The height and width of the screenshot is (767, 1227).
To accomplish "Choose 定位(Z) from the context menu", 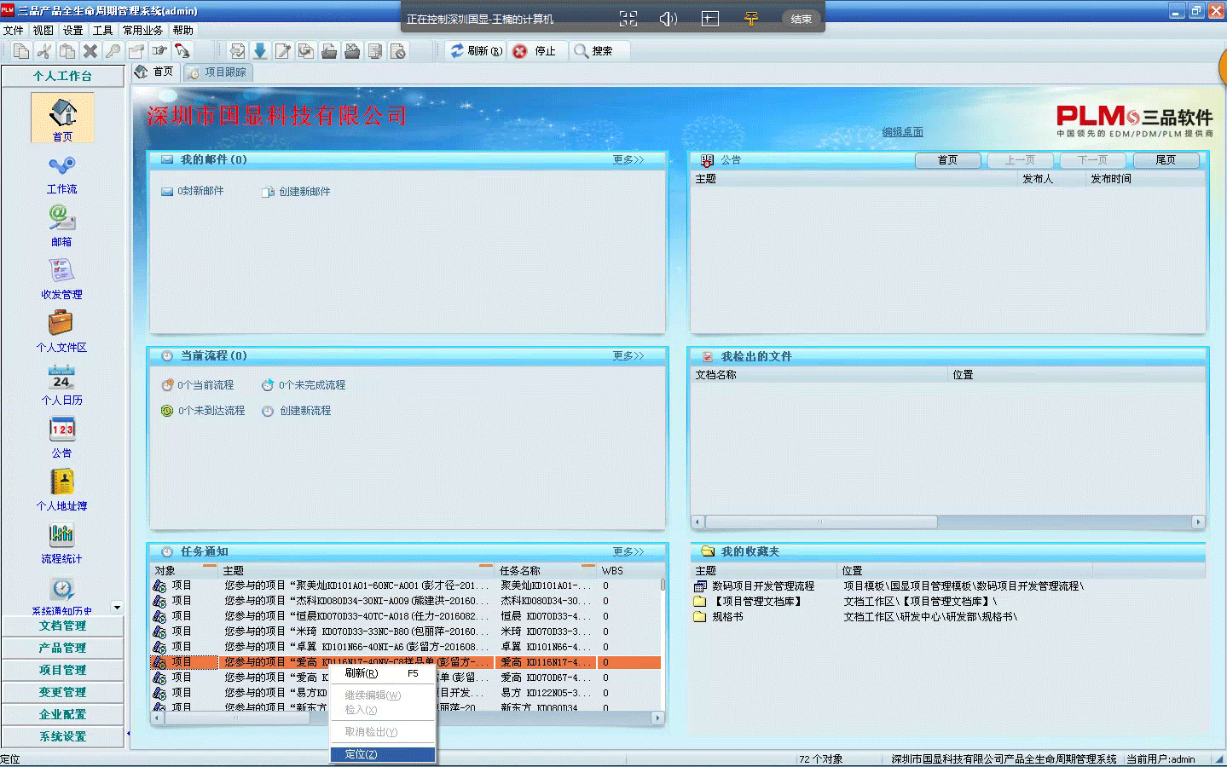I will 362,754.
